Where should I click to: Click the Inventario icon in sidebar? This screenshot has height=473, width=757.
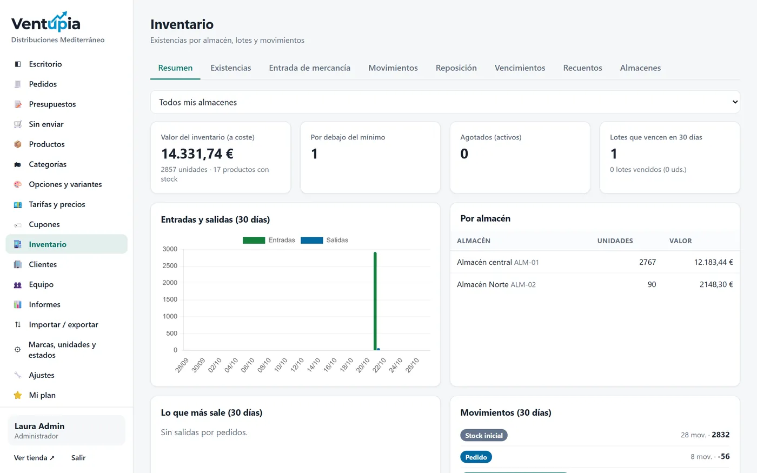click(x=18, y=244)
